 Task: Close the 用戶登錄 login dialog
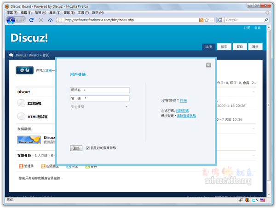click(x=208, y=65)
